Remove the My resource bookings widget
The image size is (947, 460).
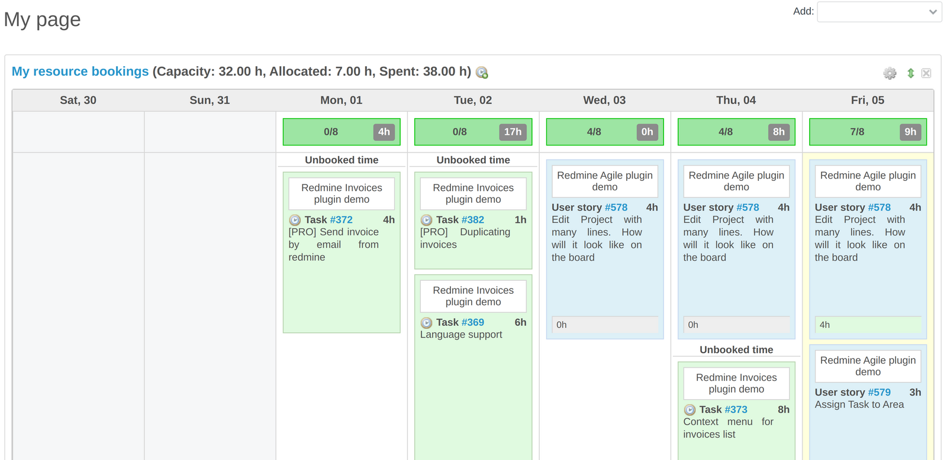926,73
